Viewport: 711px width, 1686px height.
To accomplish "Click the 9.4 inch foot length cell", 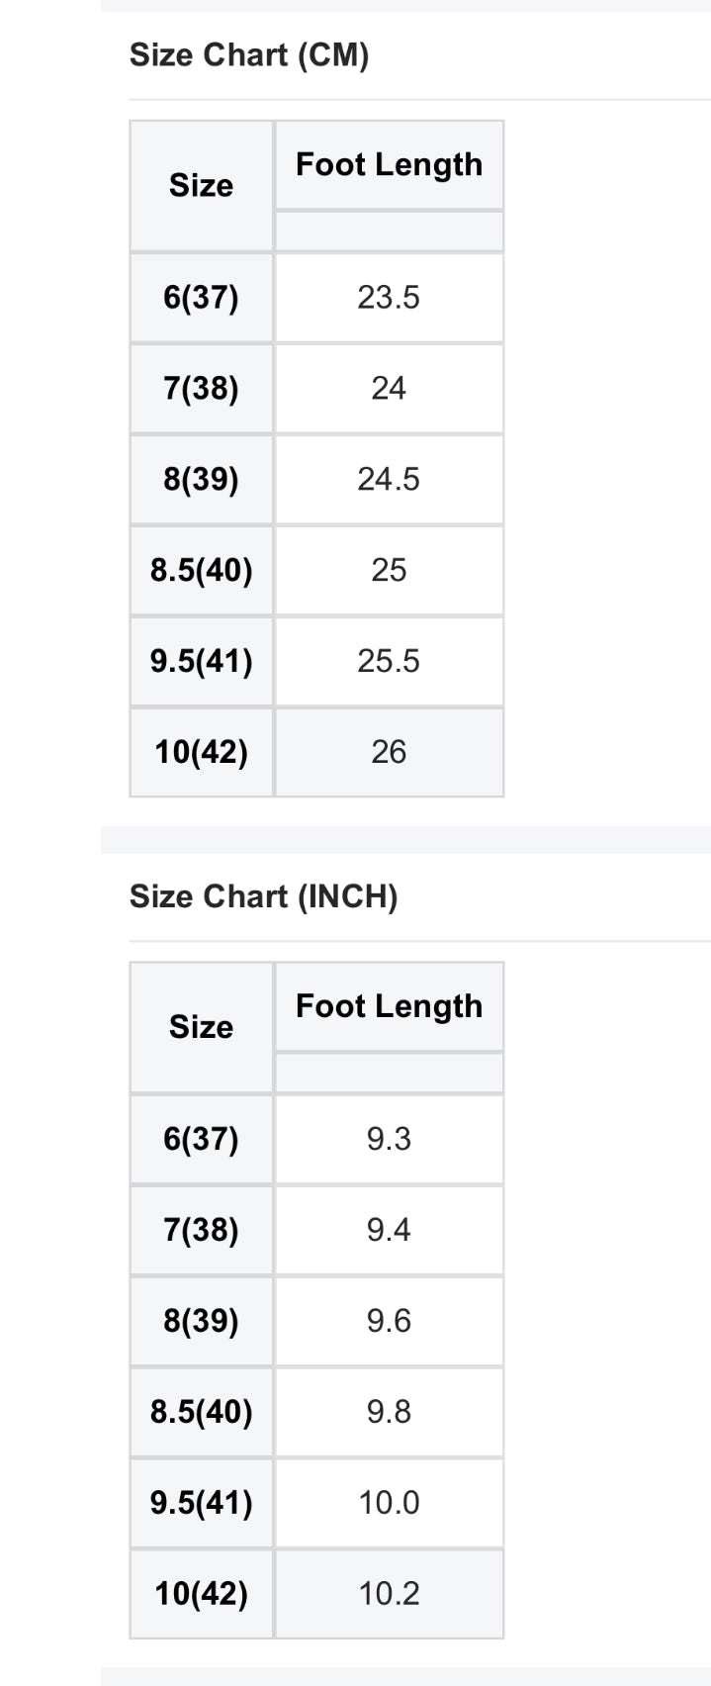I will tap(389, 1230).
